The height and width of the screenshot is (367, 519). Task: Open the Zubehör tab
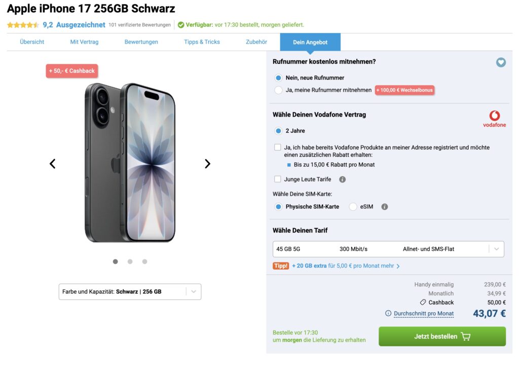256,42
